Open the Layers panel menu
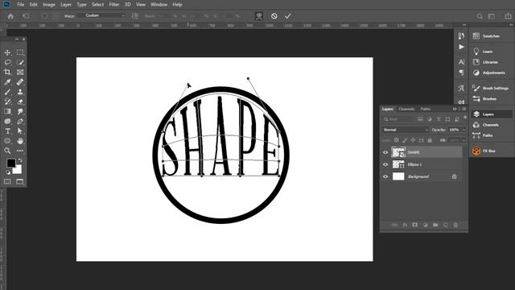 464,109
